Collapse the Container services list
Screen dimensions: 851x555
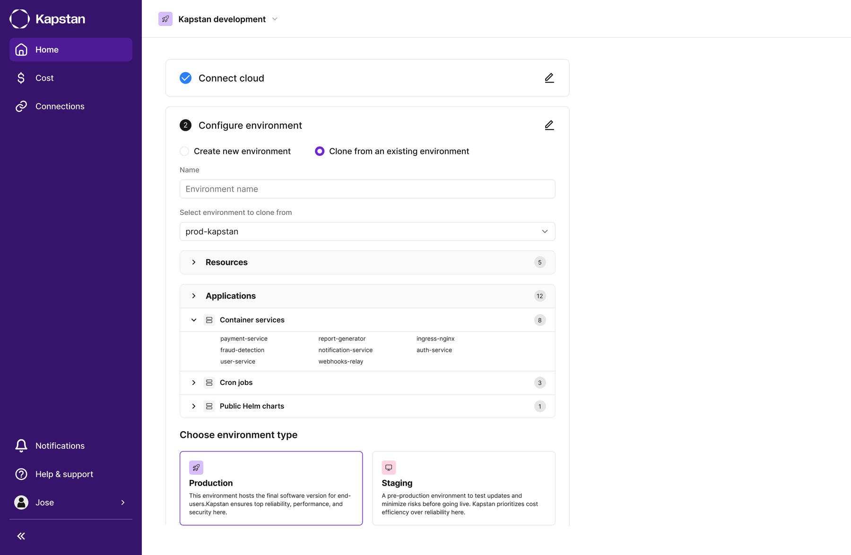tap(194, 320)
